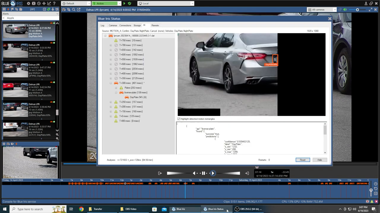Screen dimensions: 380x213
Task: Collapse the license-plate [138 msec] node
Action: tap(116, 93)
